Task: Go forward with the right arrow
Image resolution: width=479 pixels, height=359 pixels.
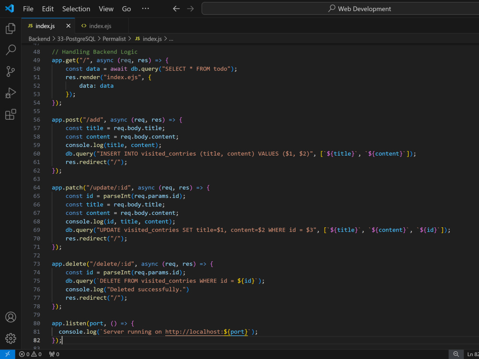Action: pos(190,9)
